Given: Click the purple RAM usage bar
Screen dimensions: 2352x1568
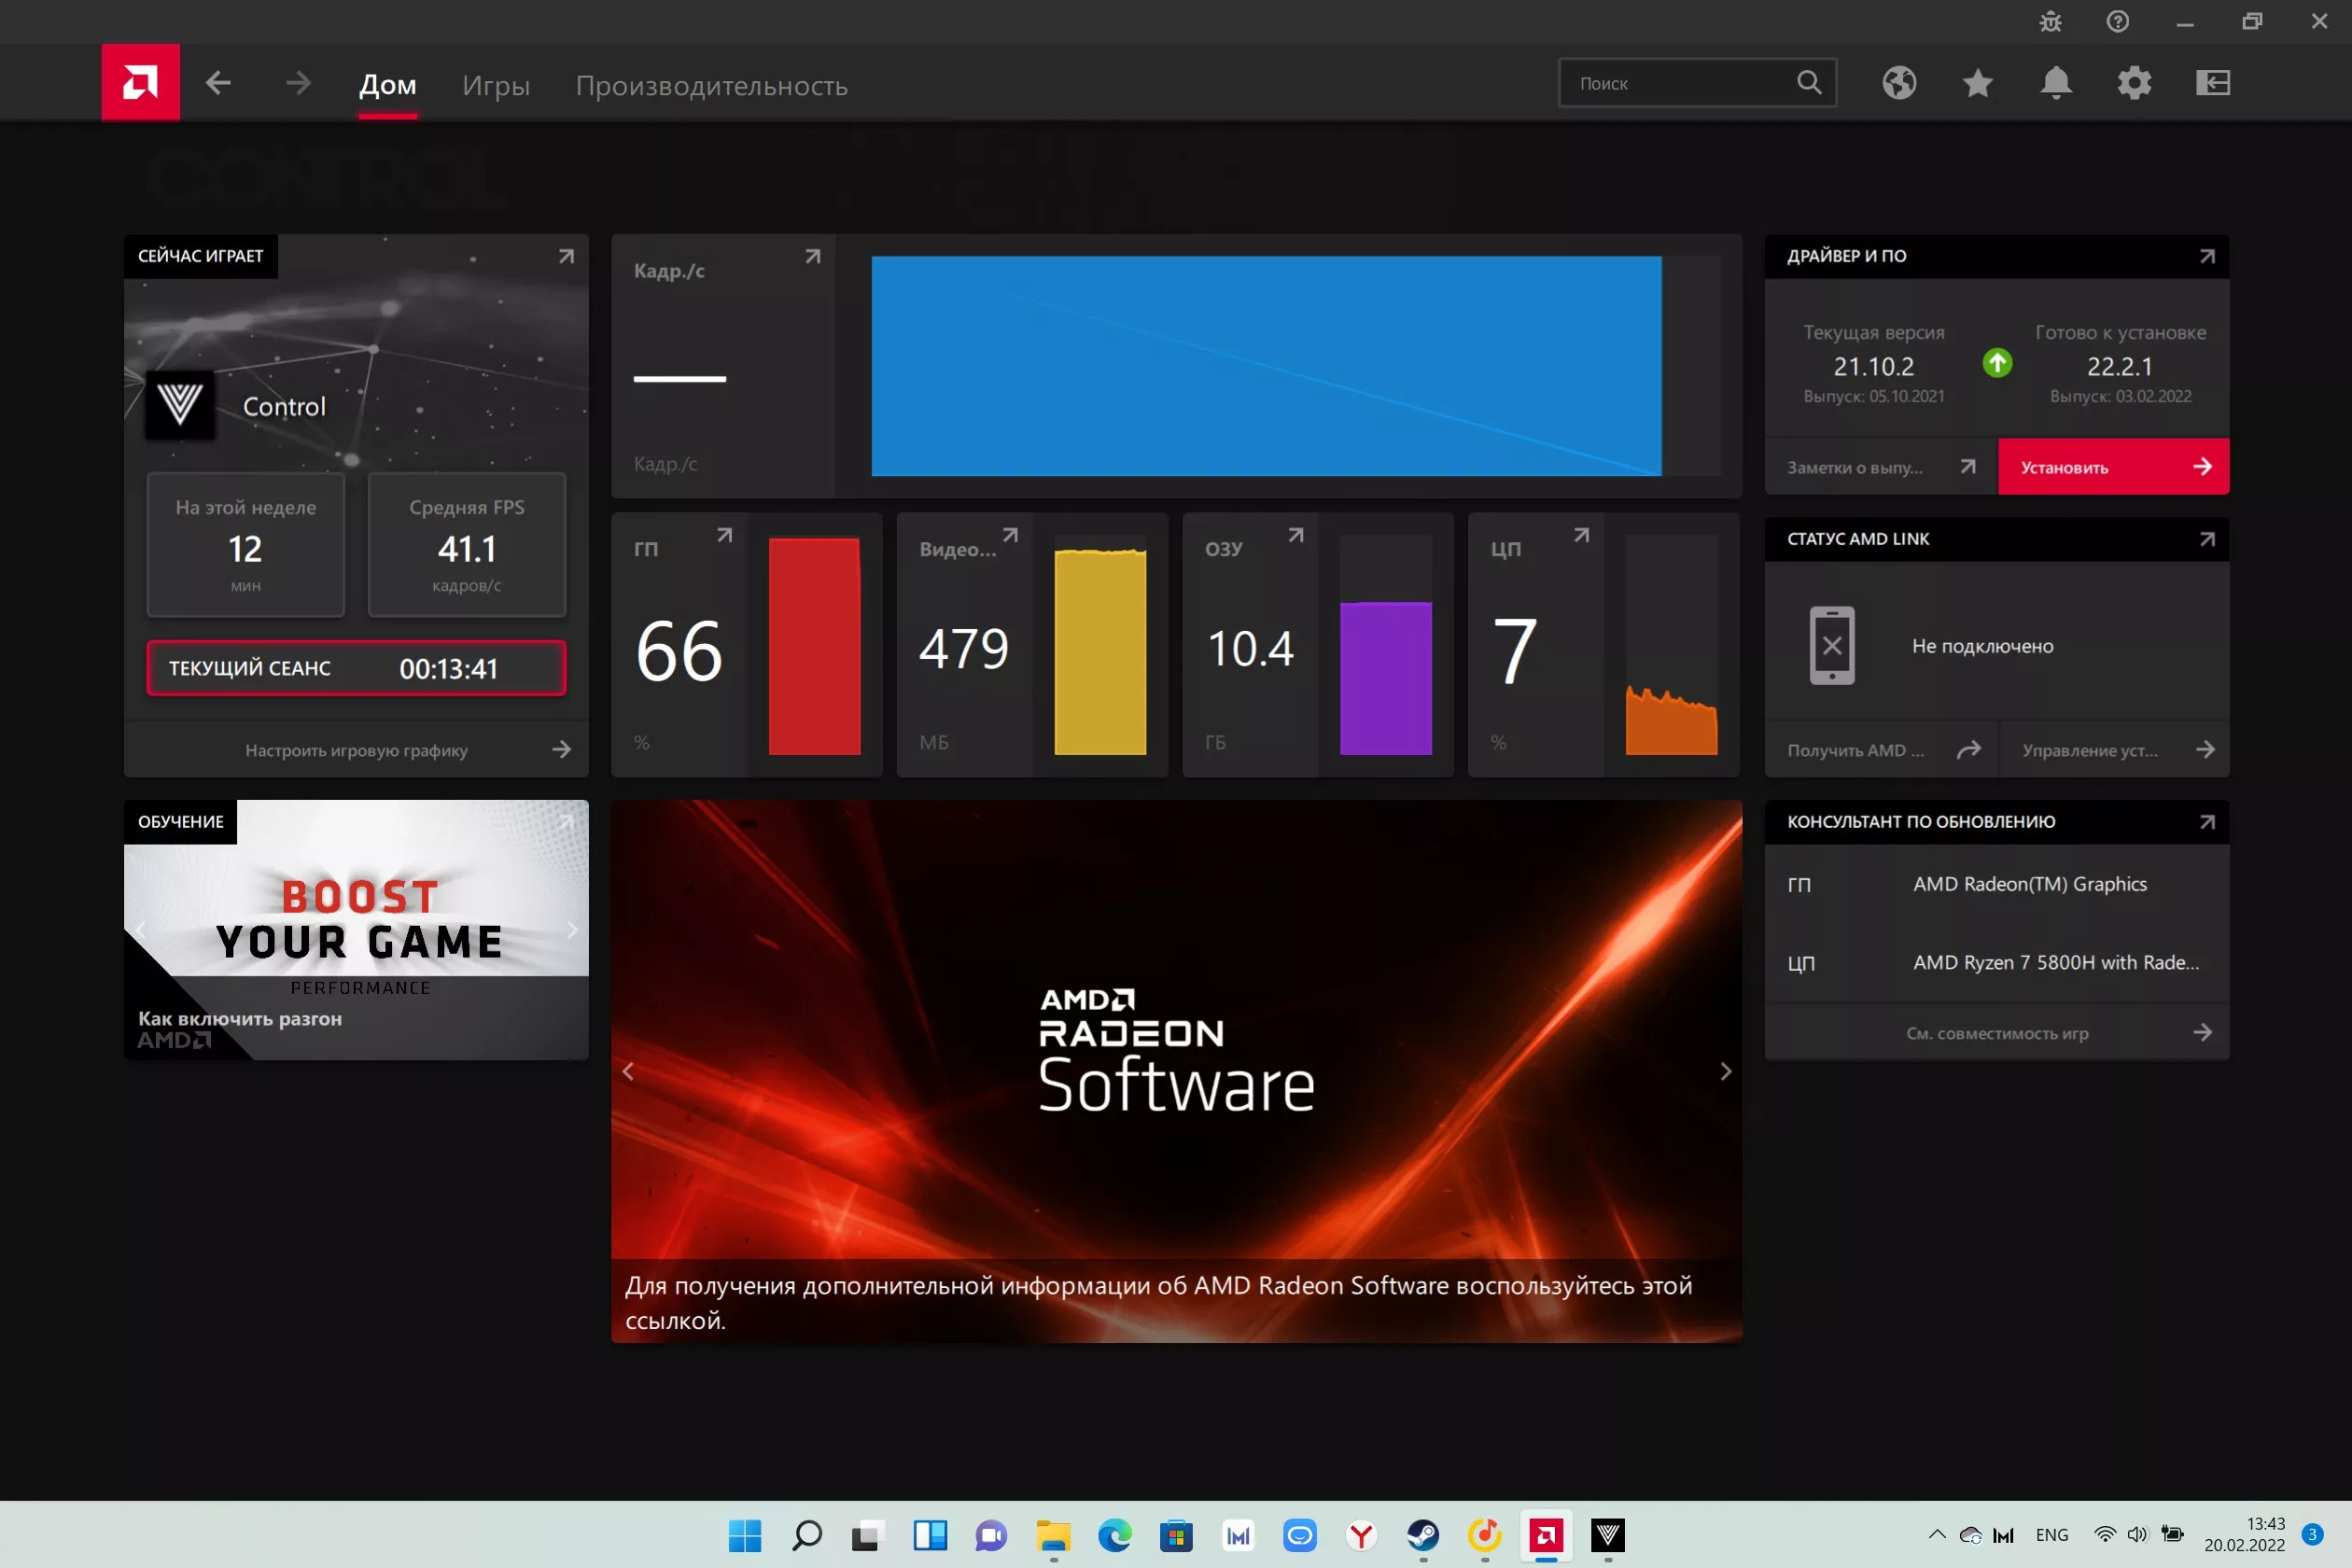Looking at the screenshot, I should pyautogui.click(x=1385, y=678).
